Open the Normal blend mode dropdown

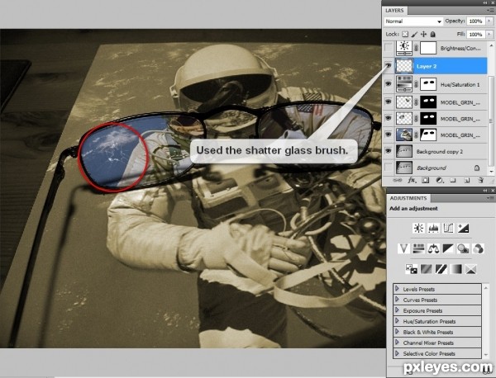click(413, 21)
